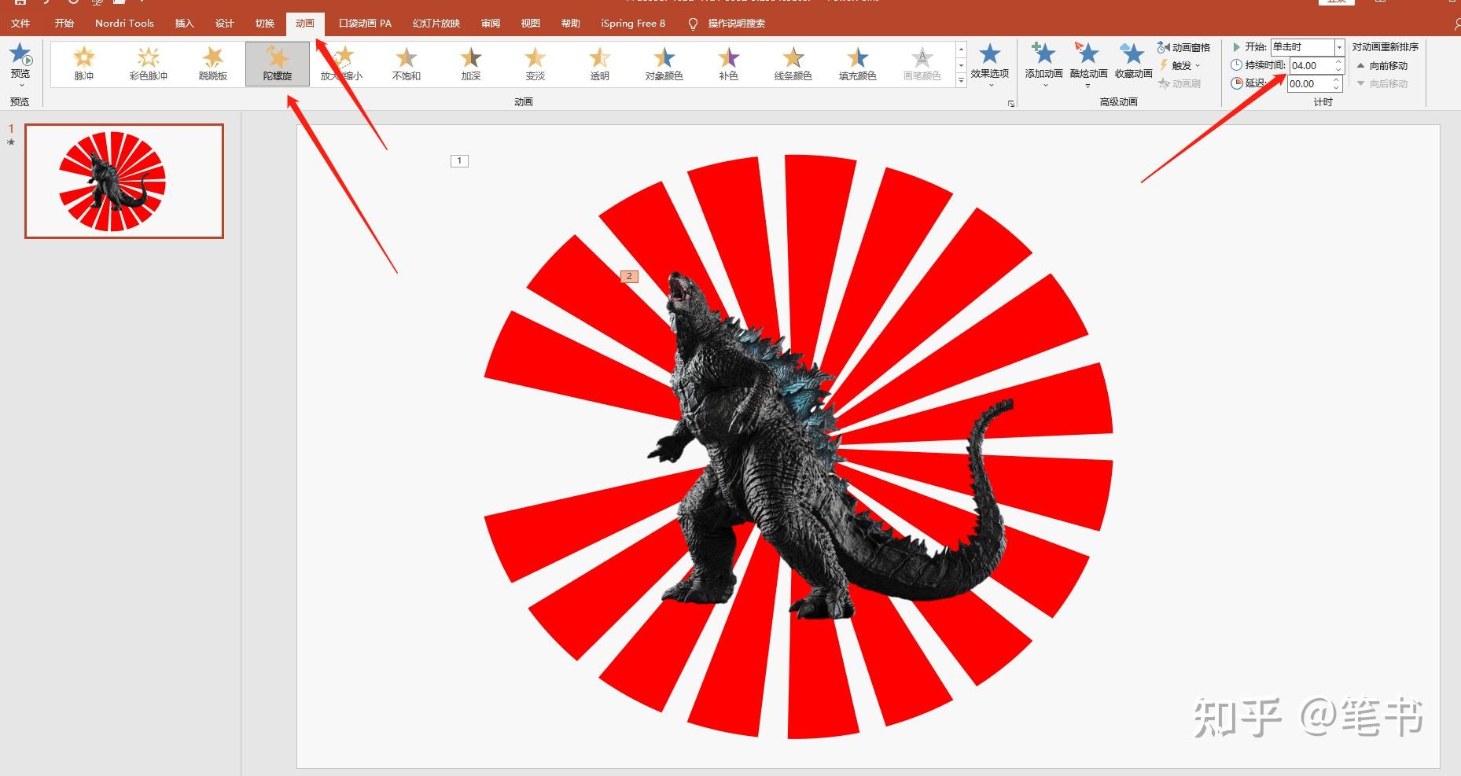Click the 动画刷 animation painter
The width and height of the screenshot is (1461, 776).
click(x=1179, y=83)
